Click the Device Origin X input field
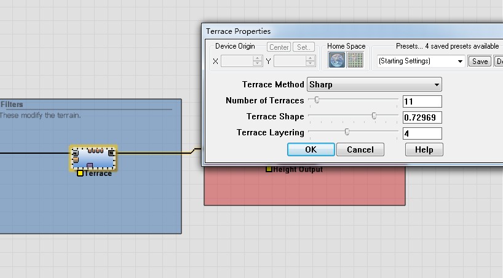The height and width of the screenshot is (278, 503). [x=237, y=61]
